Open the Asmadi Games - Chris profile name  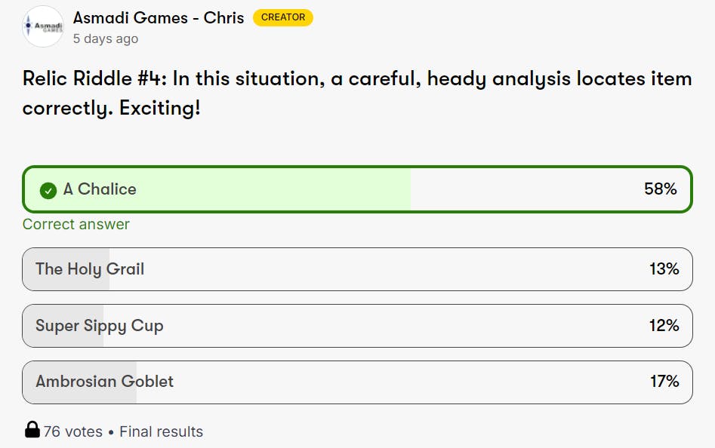tap(159, 18)
